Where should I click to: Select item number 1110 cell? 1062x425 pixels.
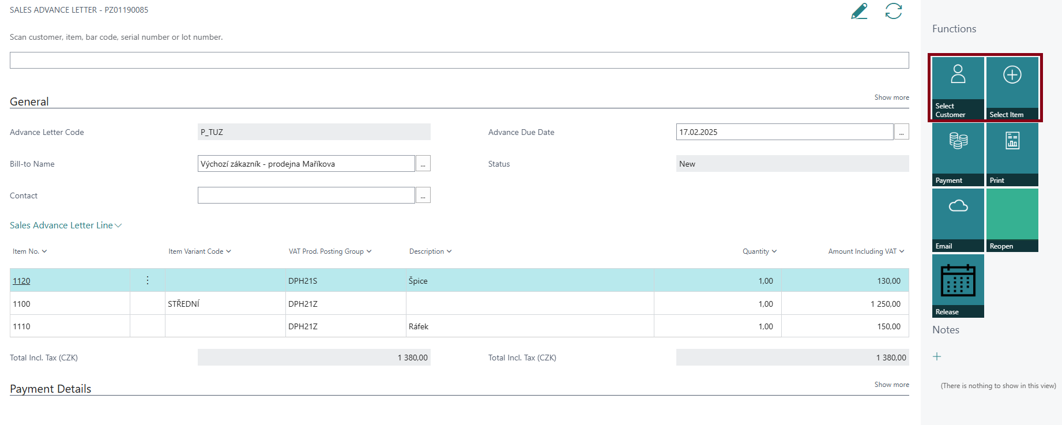tap(70, 326)
